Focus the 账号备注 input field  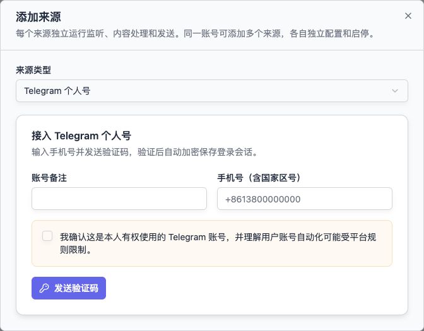click(x=119, y=199)
